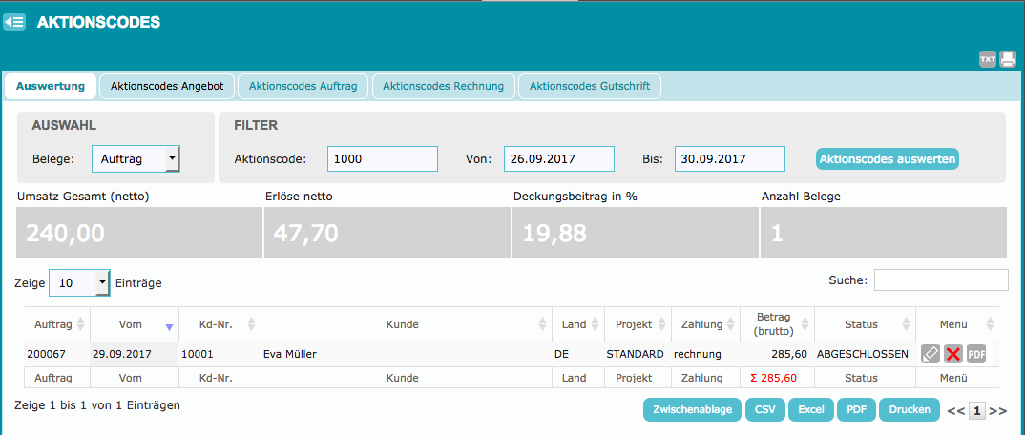Sort by the Vom column arrow
This screenshot has width=1025, height=435.
pyautogui.click(x=169, y=325)
